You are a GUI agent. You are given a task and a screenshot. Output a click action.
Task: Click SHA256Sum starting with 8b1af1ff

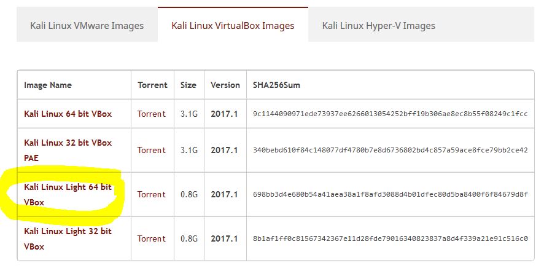pyautogui.click(x=391, y=239)
